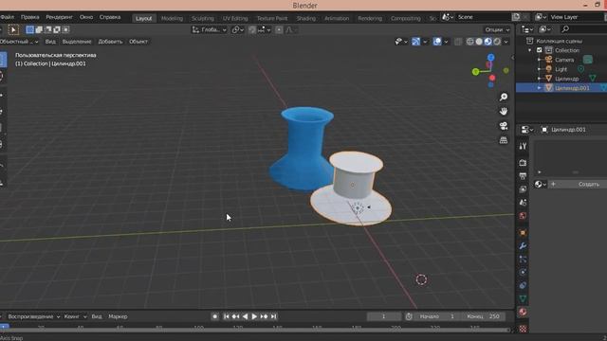The width and height of the screenshot is (607, 341).
Task: Open the Опции dropdown
Action: click(x=497, y=29)
